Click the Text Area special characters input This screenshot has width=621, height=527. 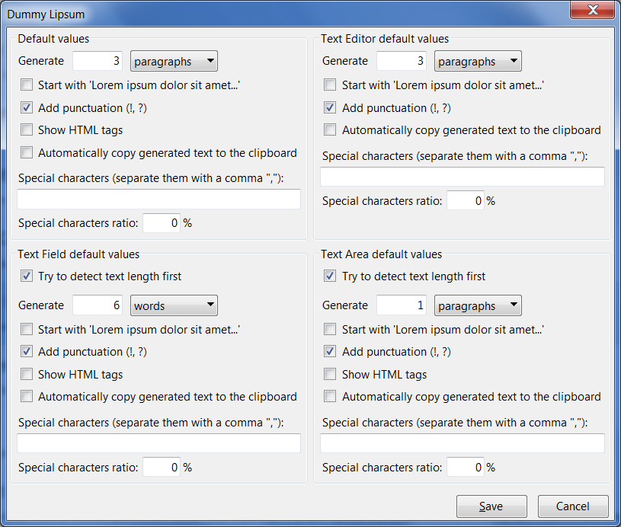462,444
